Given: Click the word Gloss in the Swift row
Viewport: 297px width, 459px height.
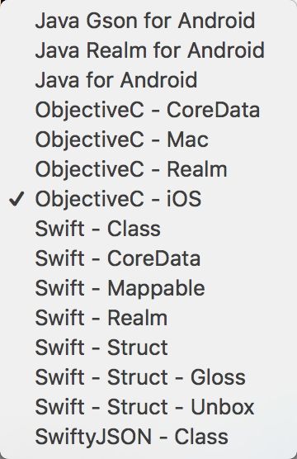Looking at the screenshot, I should coord(219,377).
